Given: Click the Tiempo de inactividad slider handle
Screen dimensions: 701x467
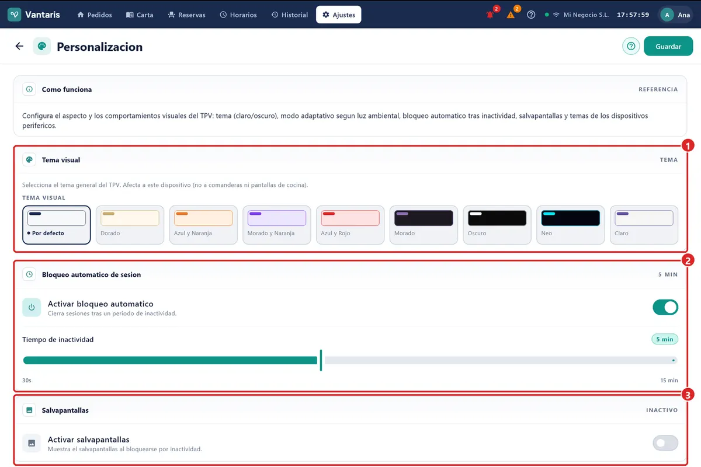Looking at the screenshot, I should [x=321, y=360].
